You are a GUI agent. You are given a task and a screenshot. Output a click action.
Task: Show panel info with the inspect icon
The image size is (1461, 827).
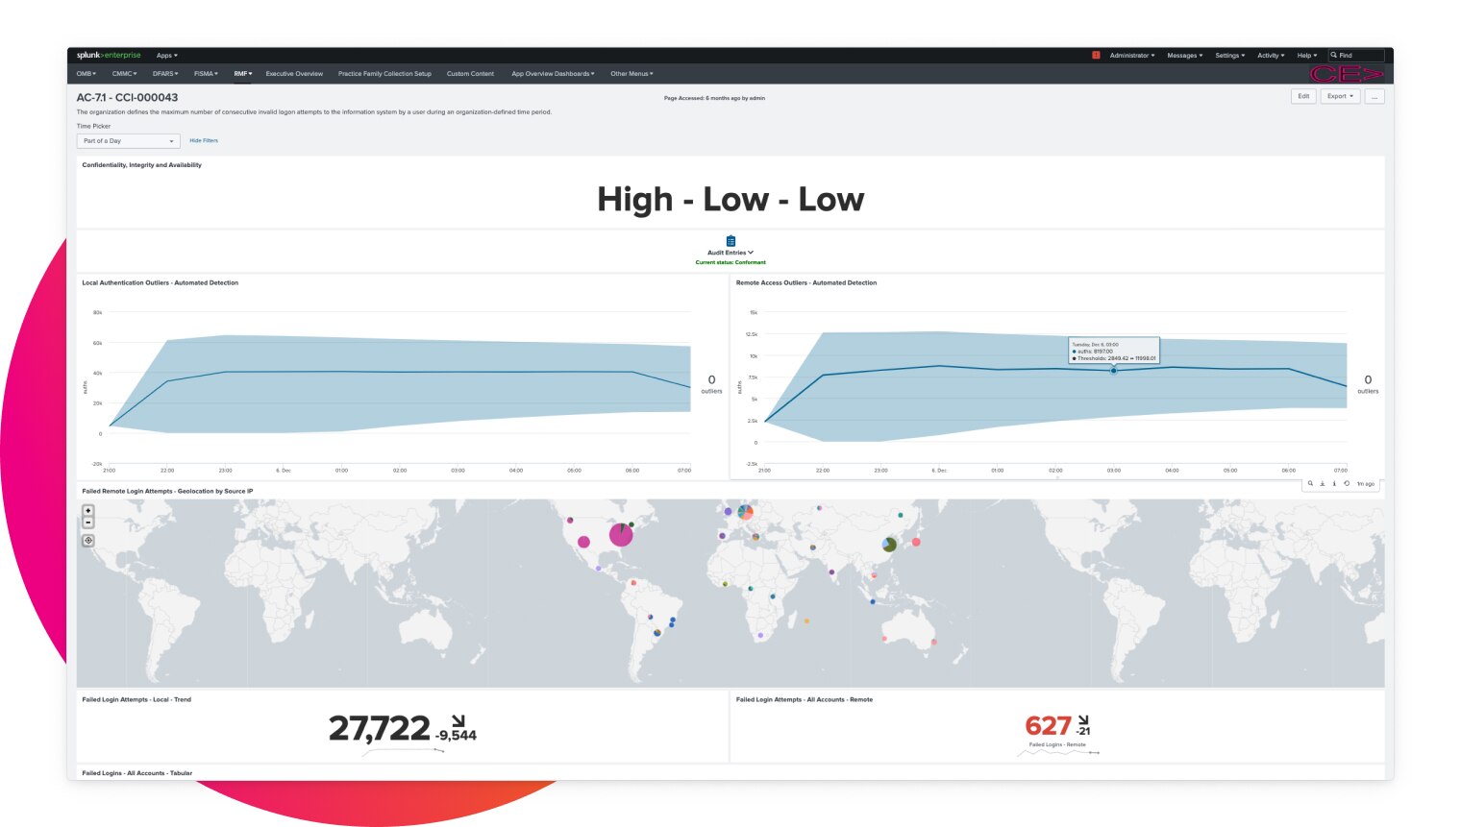click(x=1334, y=484)
